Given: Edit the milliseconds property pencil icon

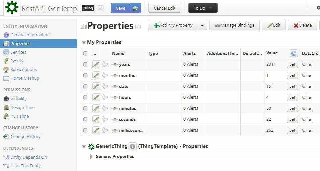Looking at the screenshot, I should pos(96,130).
